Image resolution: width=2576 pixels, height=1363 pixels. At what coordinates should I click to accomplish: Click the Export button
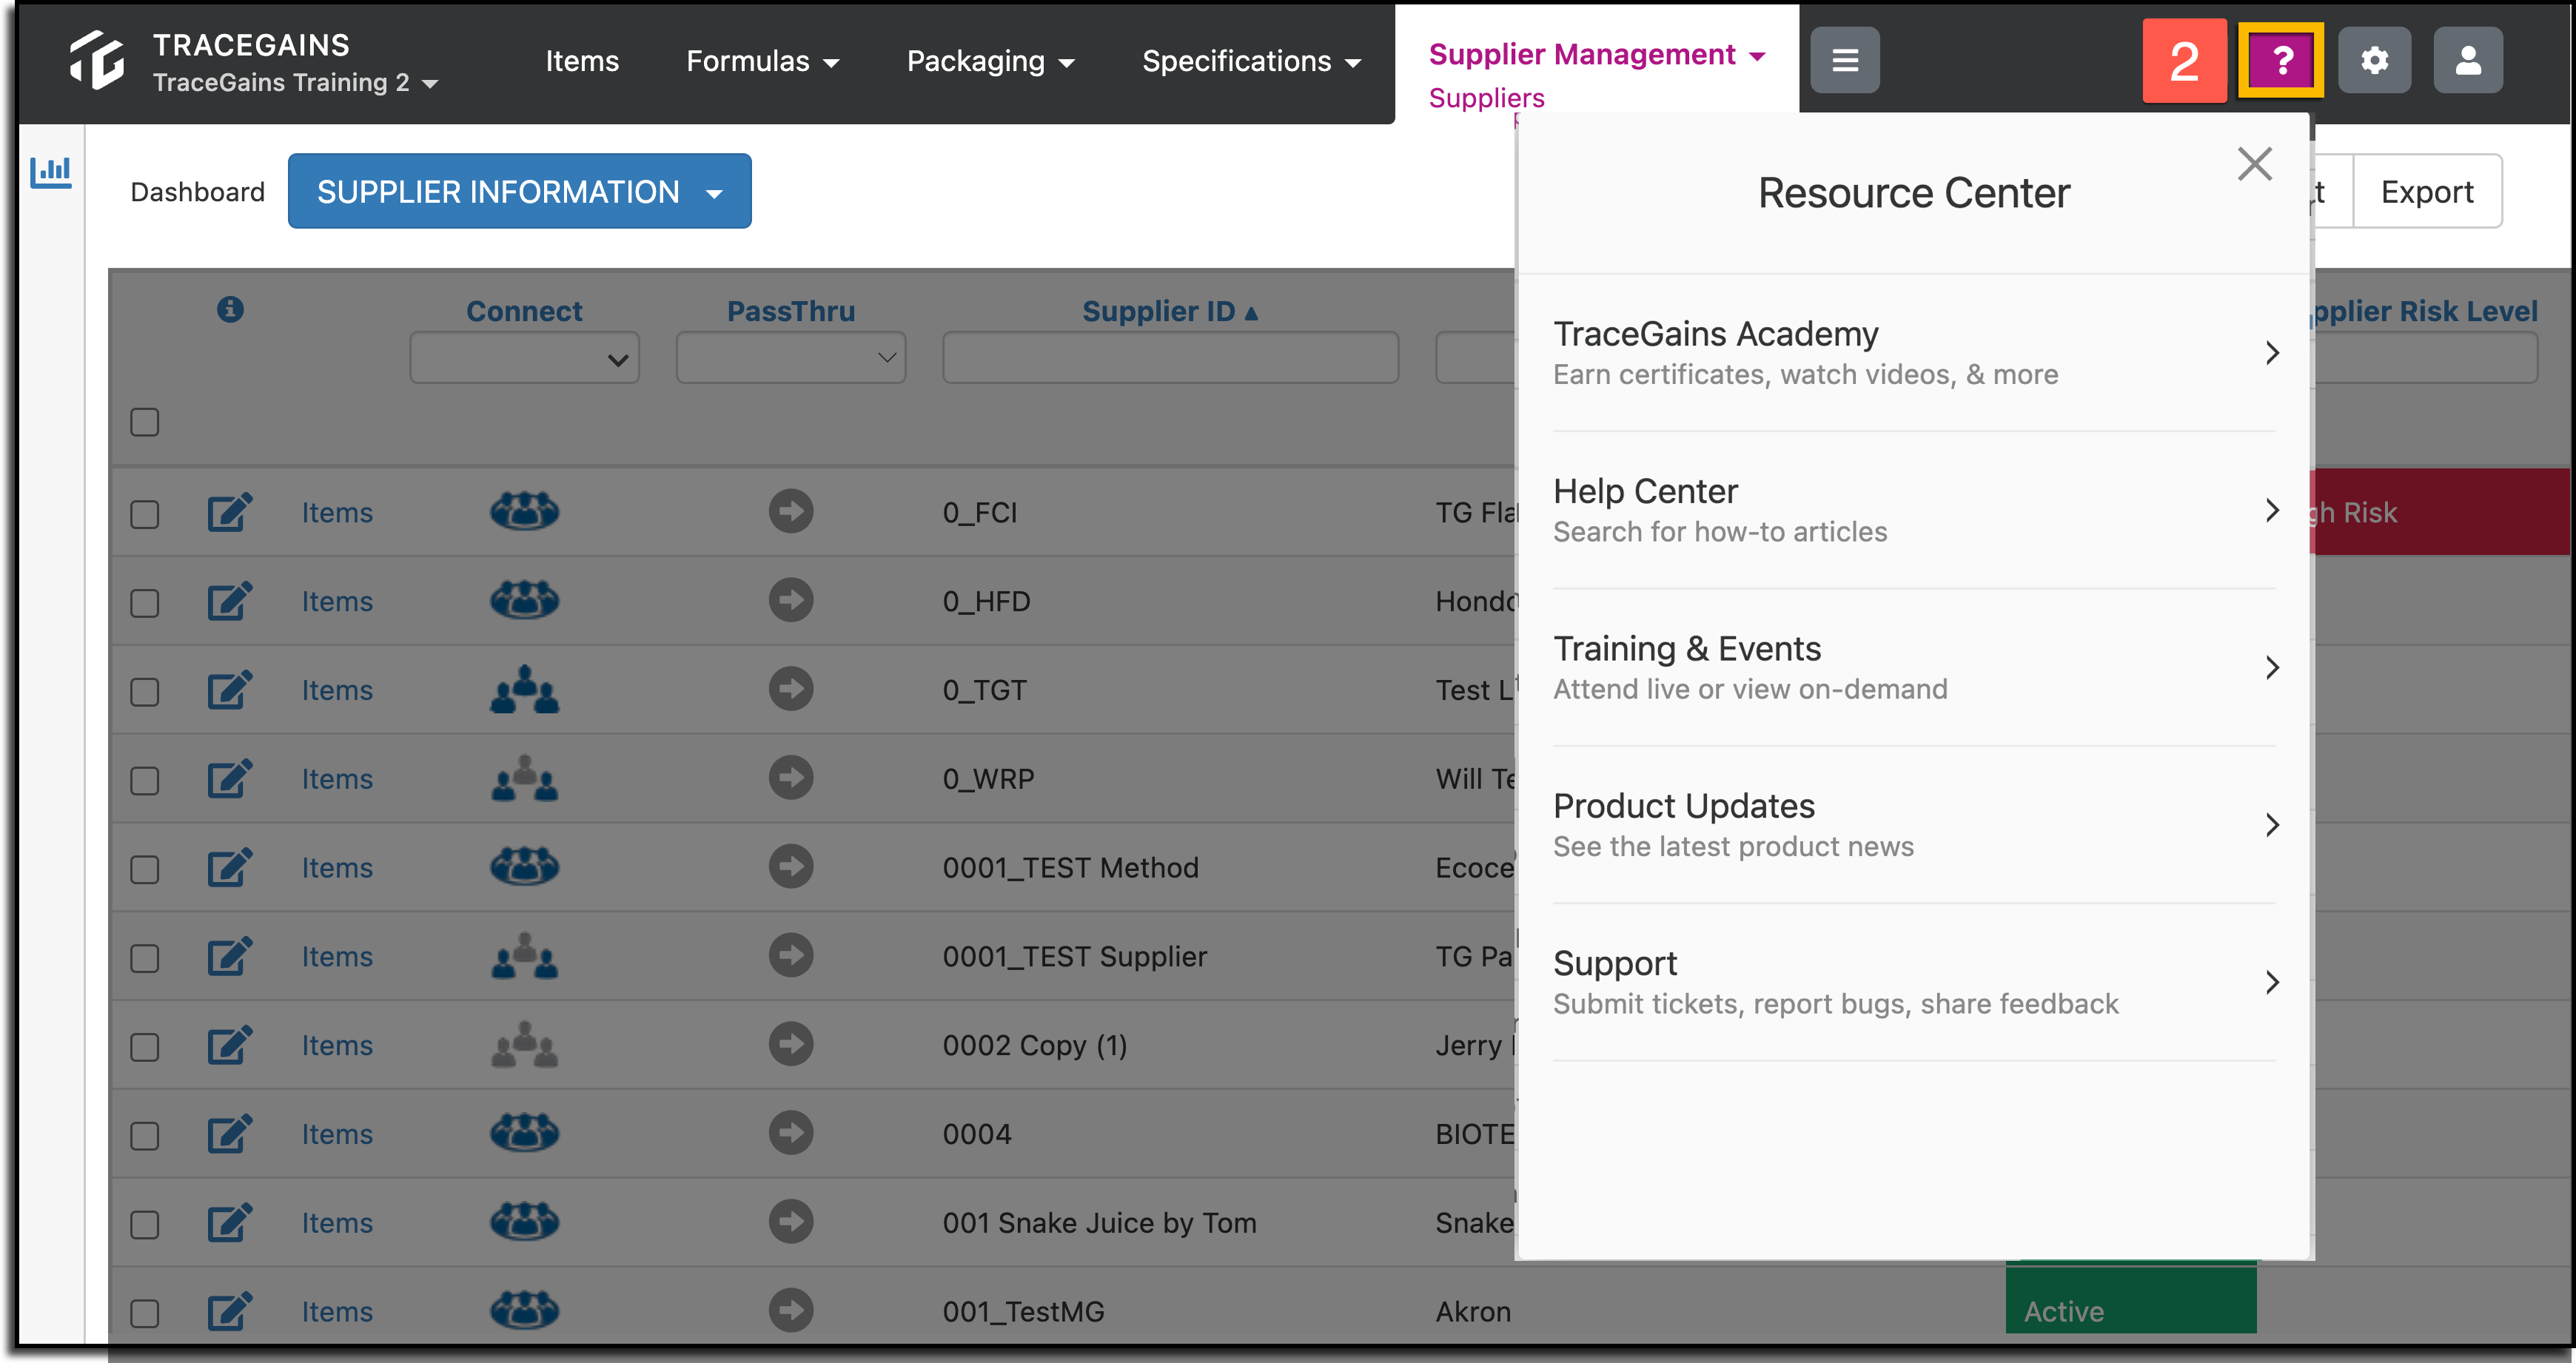click(x=2427, y=191)
